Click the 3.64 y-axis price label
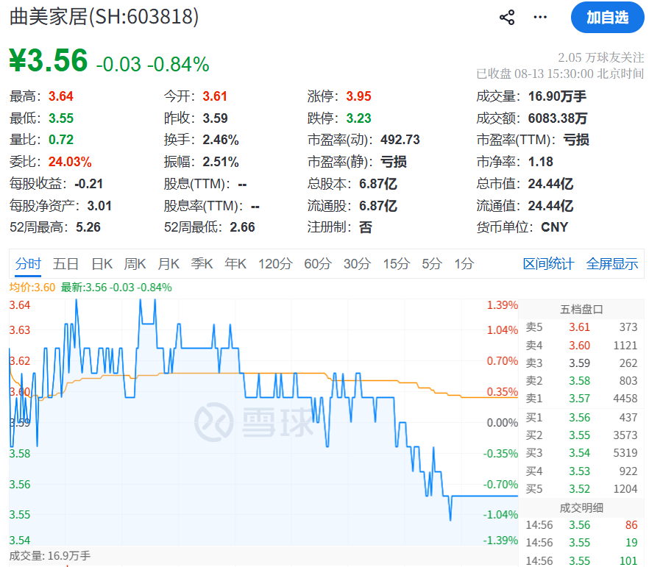Viewport: 649px width, 567px height. pos(20,305)
